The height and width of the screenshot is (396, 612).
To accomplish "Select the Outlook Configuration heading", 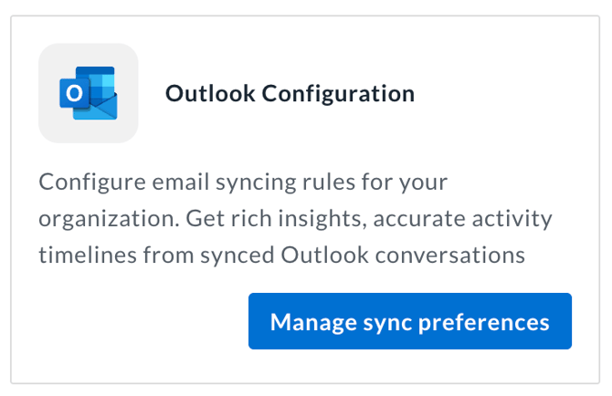I will click(x=290, y=94).
